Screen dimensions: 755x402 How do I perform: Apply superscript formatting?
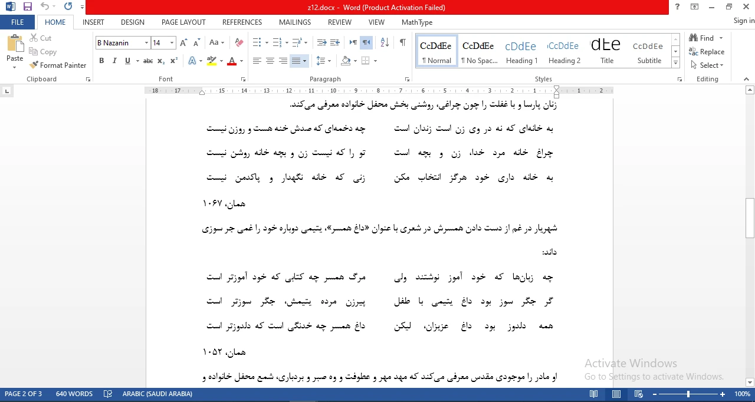tap(174, 61)
